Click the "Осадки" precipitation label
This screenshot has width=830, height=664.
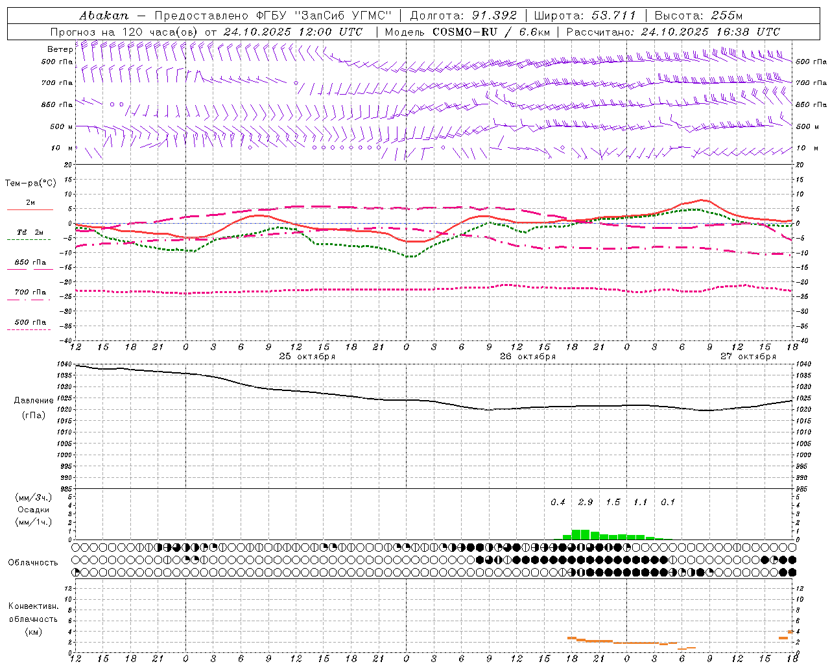click(x=34, y=510)
